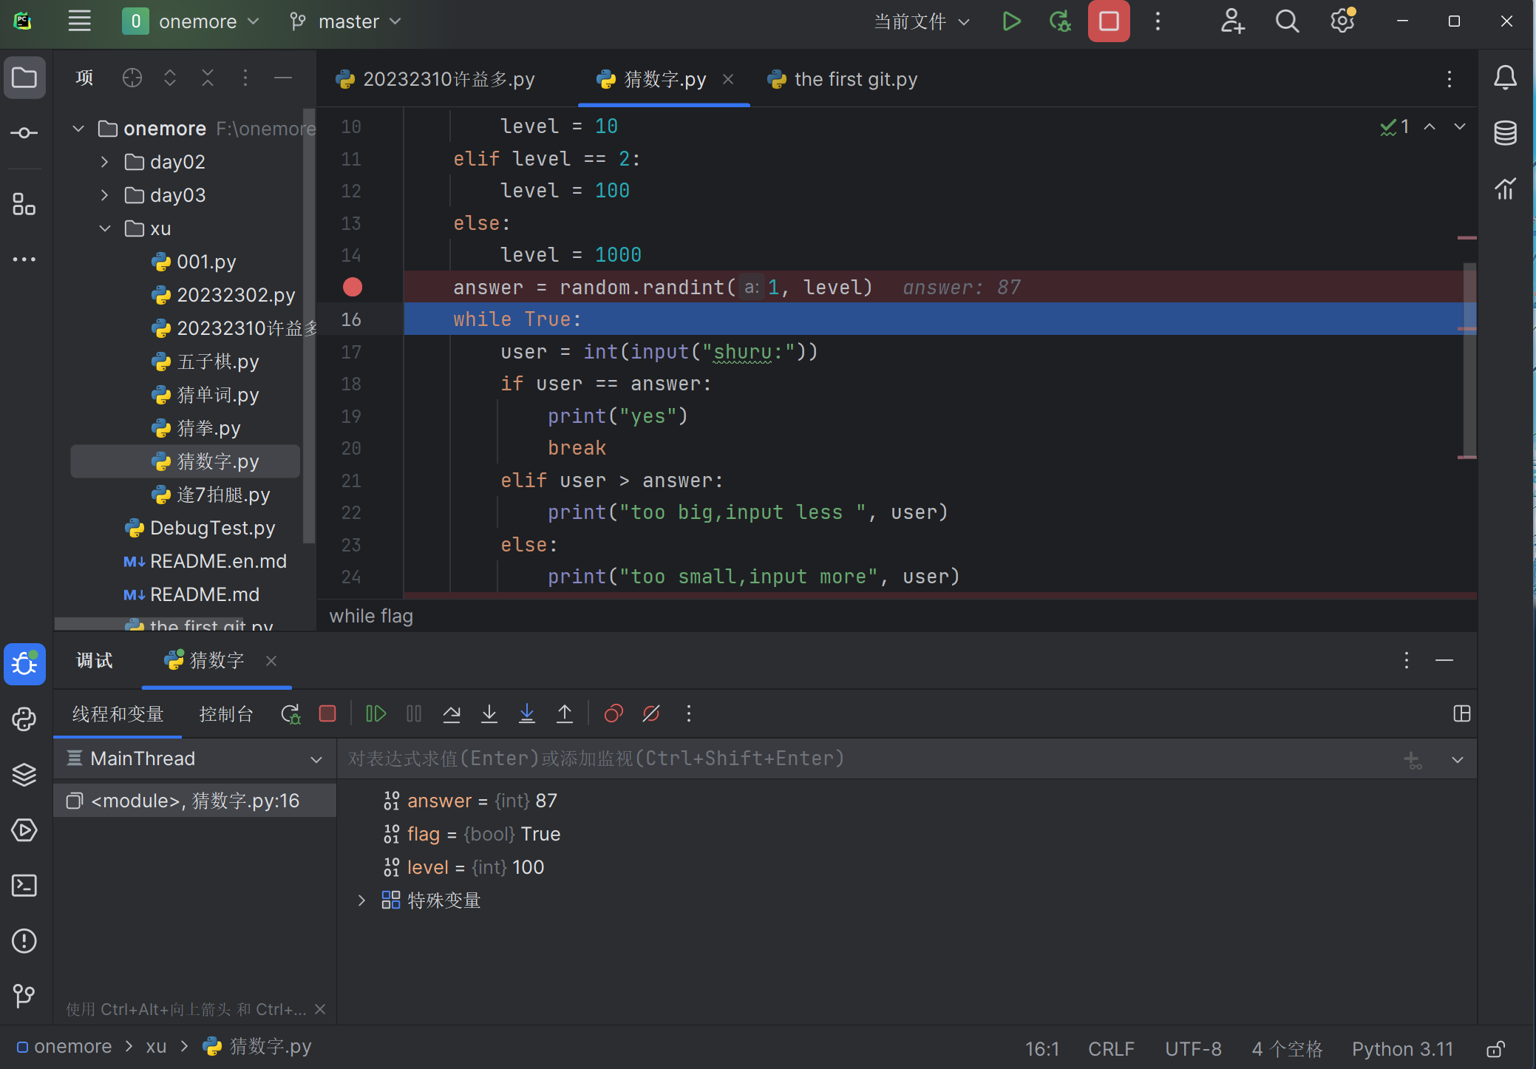Resume program execution in debugger
The image size is (1536, 1069).
375,713
